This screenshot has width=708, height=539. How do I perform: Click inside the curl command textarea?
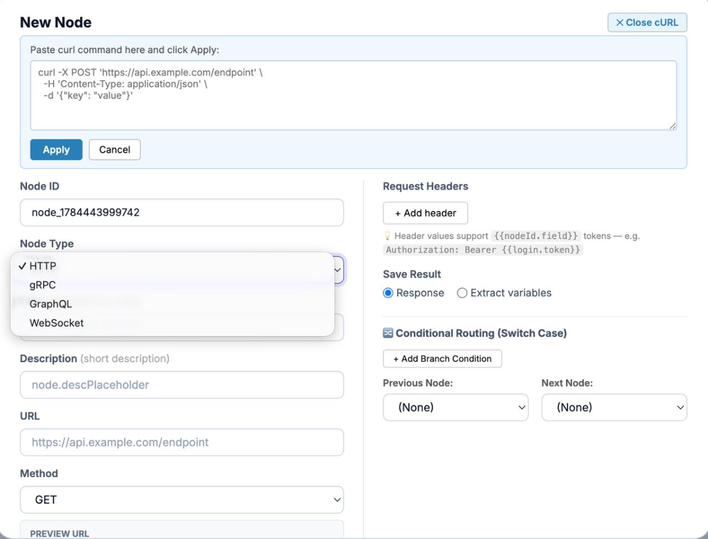(x=353, y=95)
